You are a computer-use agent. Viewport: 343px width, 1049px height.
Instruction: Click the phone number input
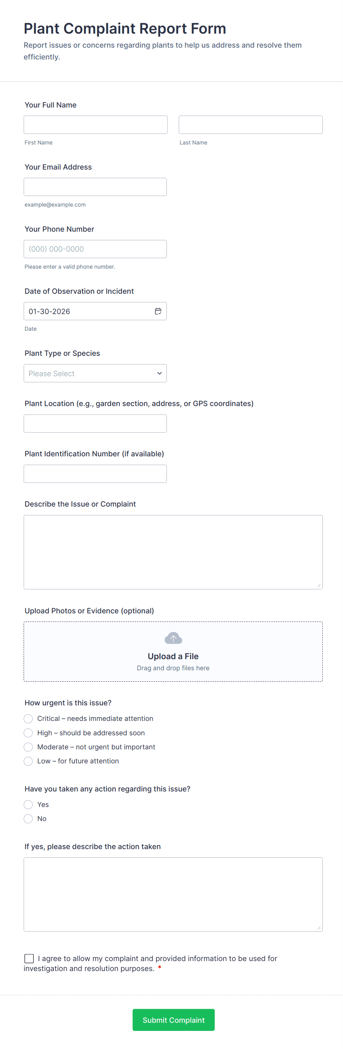95,249
